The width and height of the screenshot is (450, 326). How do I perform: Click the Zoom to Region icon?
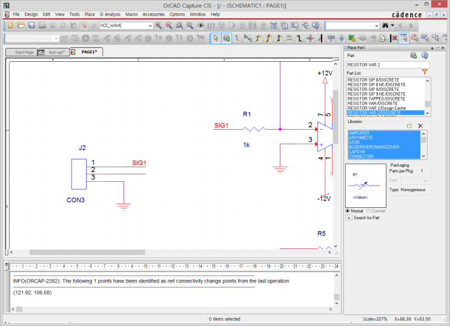(179, 25)
